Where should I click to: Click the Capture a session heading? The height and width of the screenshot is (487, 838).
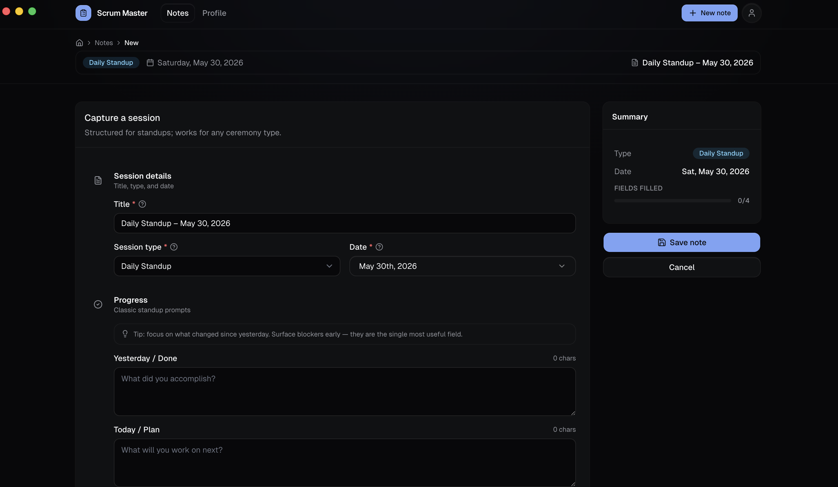pyautogui.click(x=122, y=118)
